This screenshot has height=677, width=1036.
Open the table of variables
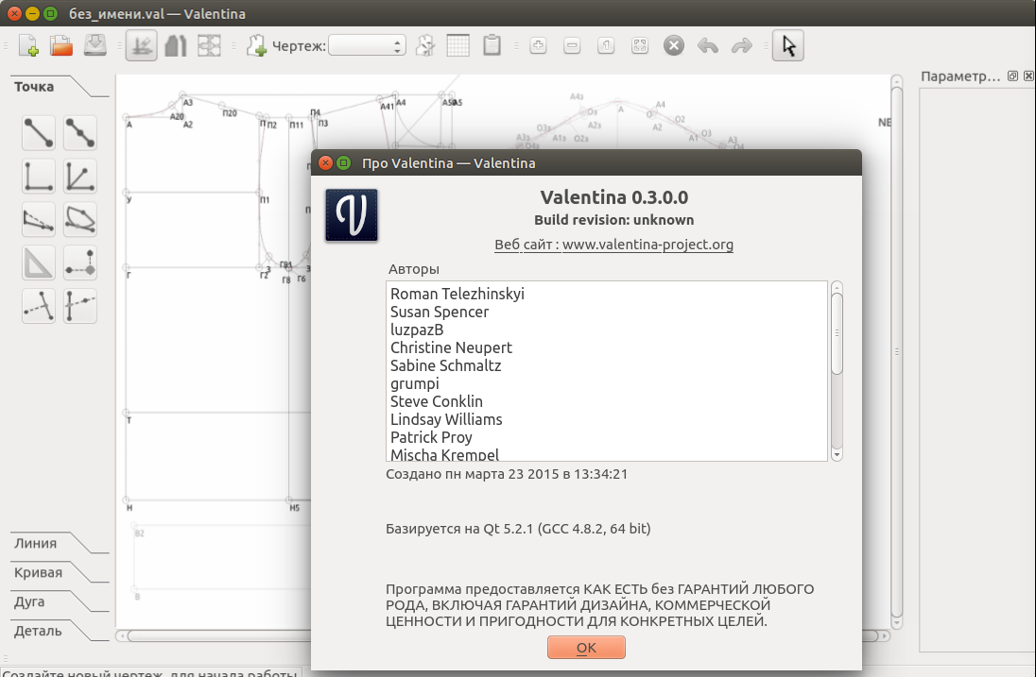[x=458, y=45]
